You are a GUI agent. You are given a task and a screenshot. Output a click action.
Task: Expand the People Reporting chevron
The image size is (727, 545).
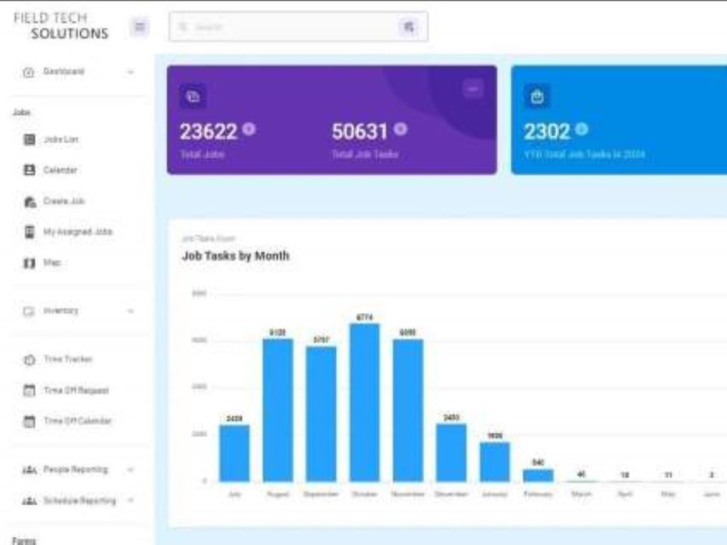coord(131,469)
